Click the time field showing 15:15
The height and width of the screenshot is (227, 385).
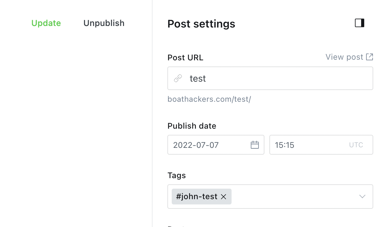pyautogui.click(x=310, y=144)
